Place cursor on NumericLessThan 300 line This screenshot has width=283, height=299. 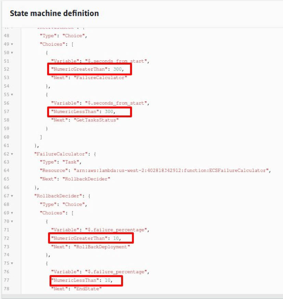(83, 112)
